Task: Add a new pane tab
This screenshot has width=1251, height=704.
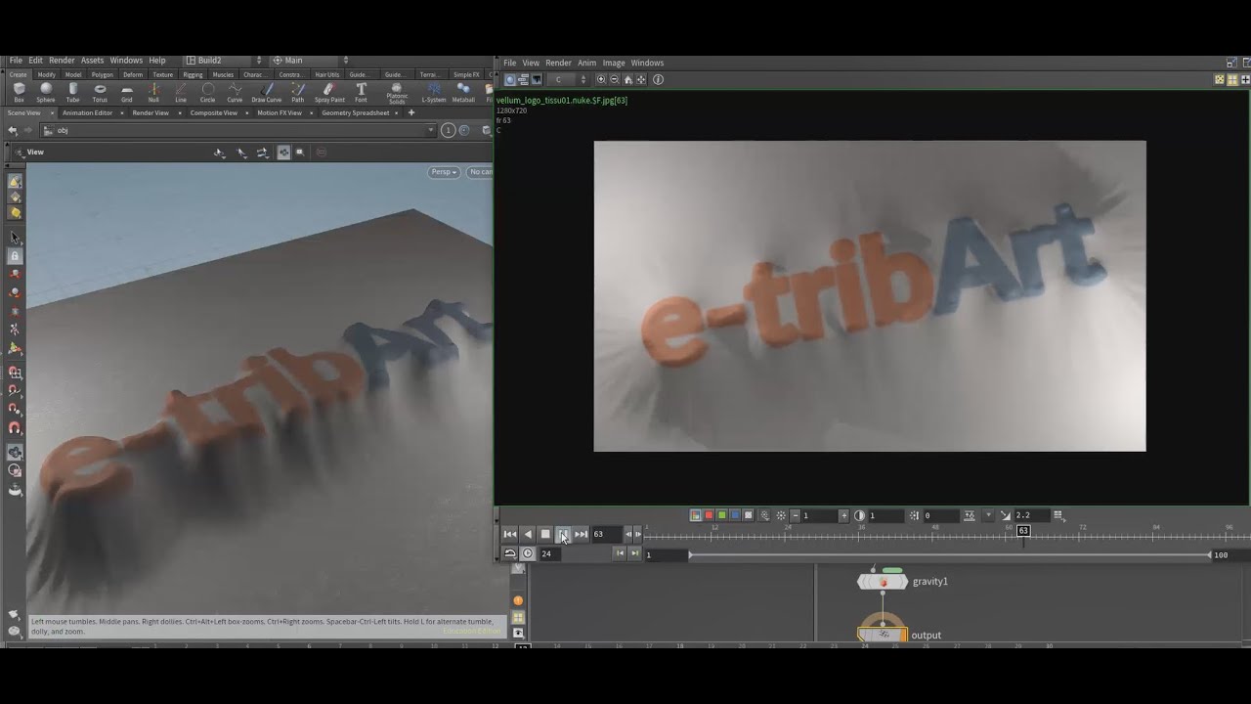Action: [411, 112]
